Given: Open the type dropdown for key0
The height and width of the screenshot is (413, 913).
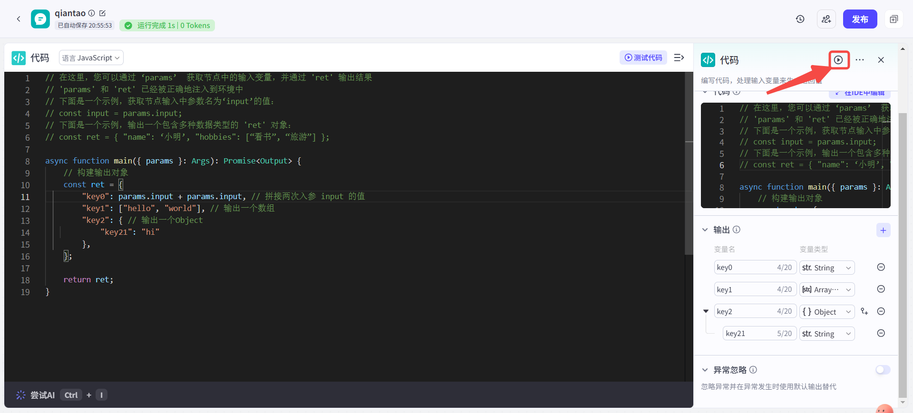Looking at the screenshot, I should pyautogui.click(x=826, y=268).
